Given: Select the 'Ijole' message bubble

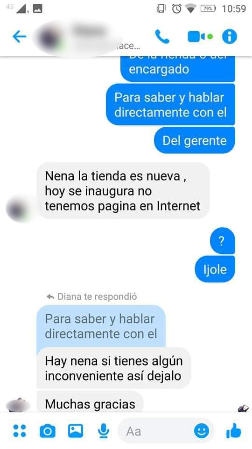Looking at the screenshot, I should pyautogui.click(x=215, y=269).
